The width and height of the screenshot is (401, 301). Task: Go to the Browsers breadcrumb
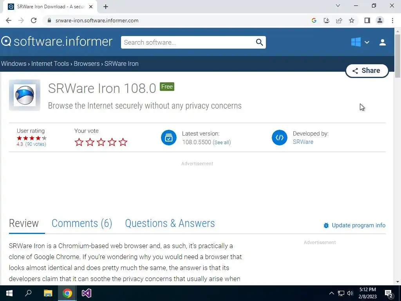[x=87, y=63]
